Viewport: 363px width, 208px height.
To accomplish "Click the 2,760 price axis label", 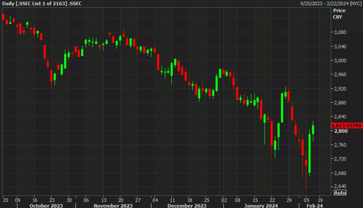I will [x=340, y=145].
